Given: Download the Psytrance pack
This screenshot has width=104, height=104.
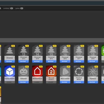Looking at the screenshot, I should (x=93, y=82).
